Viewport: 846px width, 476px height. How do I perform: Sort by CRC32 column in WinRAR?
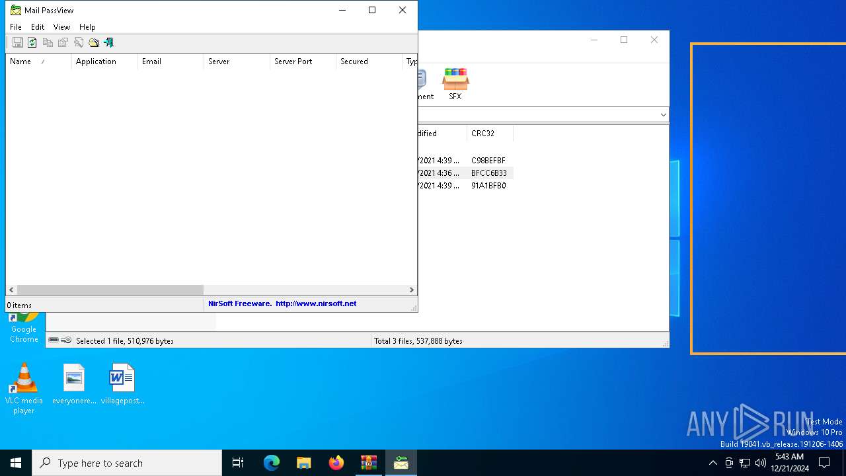click(490, 134)
